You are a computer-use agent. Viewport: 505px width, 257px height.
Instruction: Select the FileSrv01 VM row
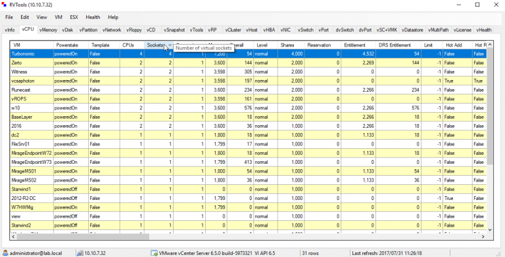click(248, 144)
